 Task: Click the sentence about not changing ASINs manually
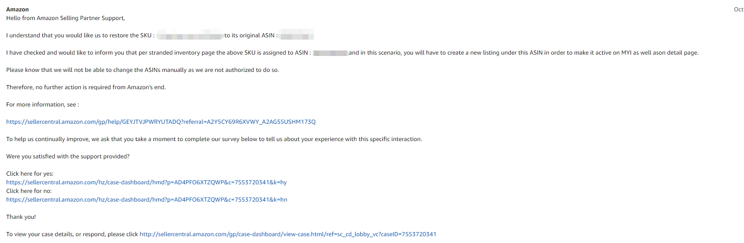click(143, 70)
